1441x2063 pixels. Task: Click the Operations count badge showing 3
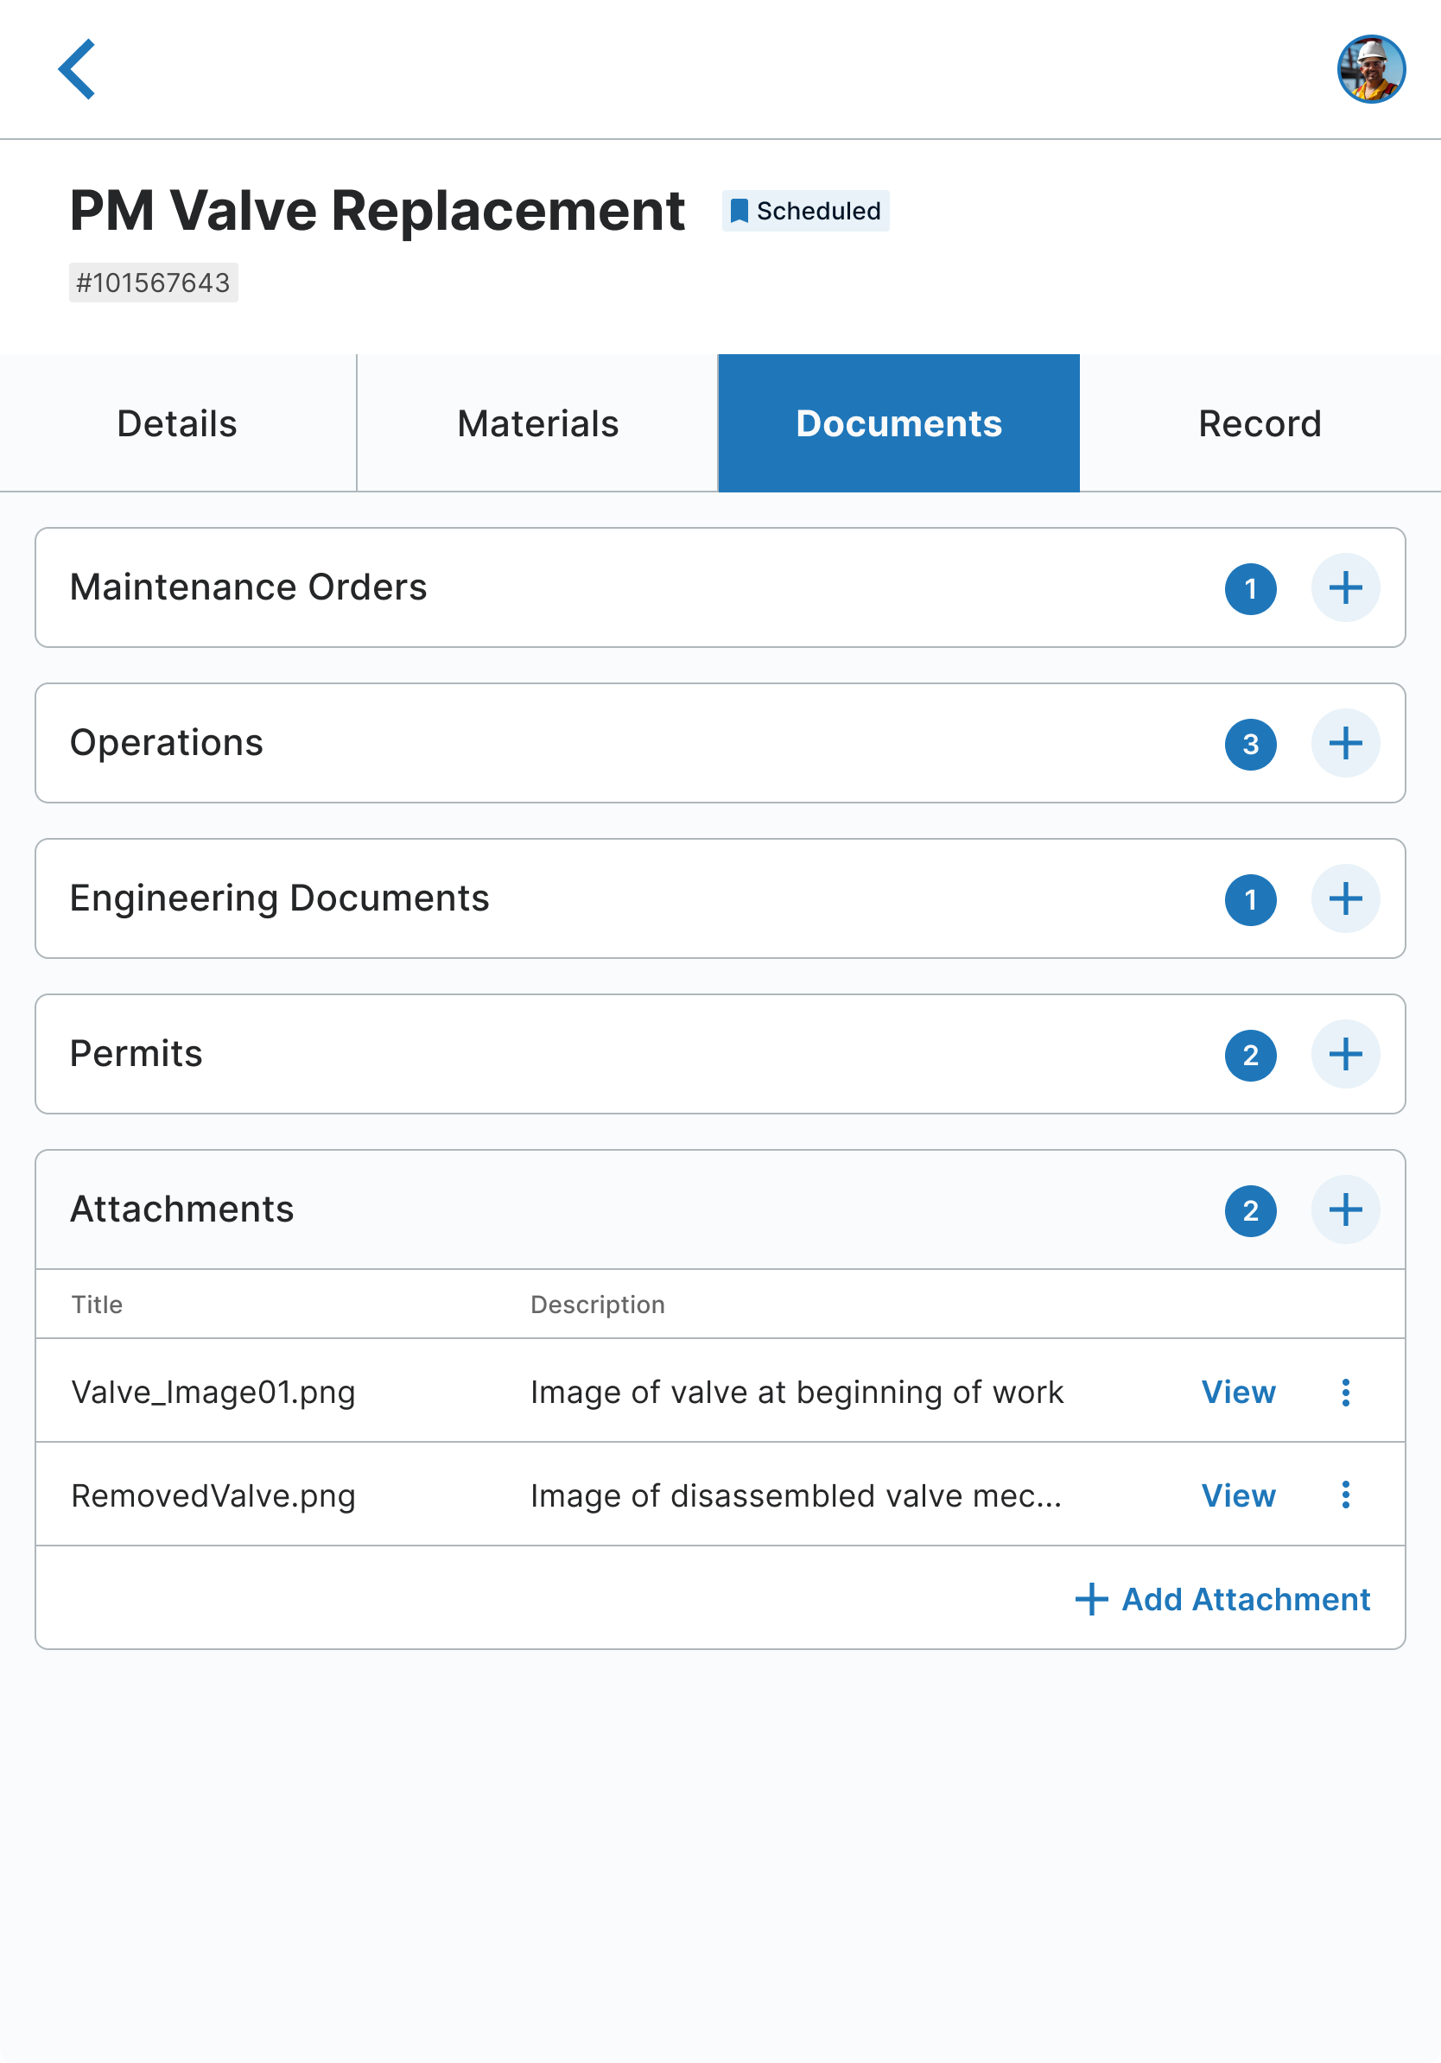pyautogui.click(x=1251, y=745)
